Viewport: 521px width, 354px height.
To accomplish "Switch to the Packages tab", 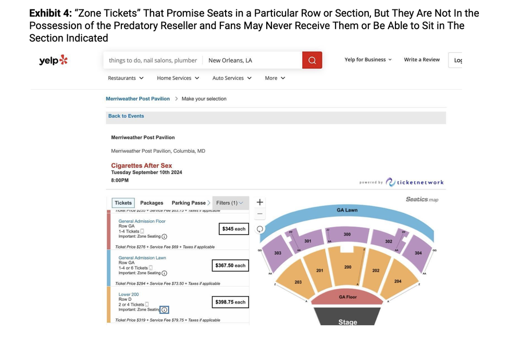I will (x=152, y=203).
